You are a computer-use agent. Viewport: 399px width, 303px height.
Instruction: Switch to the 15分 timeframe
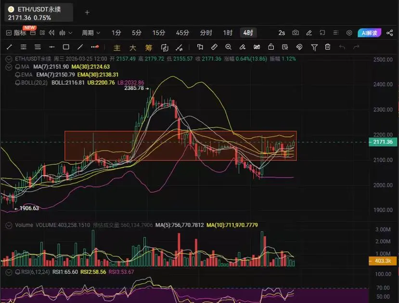pos(159,33)
